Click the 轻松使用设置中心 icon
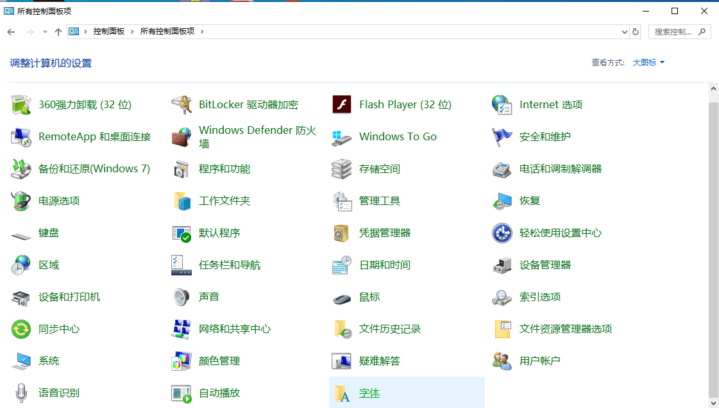 [502, 233]
